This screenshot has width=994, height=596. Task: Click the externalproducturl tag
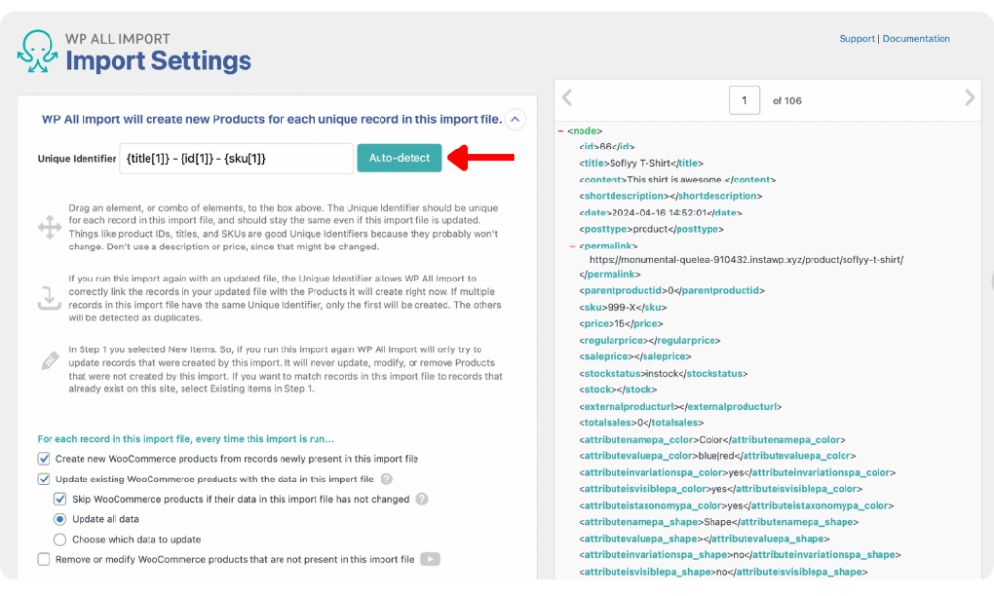pyautogui.click(x=680, y=406)
